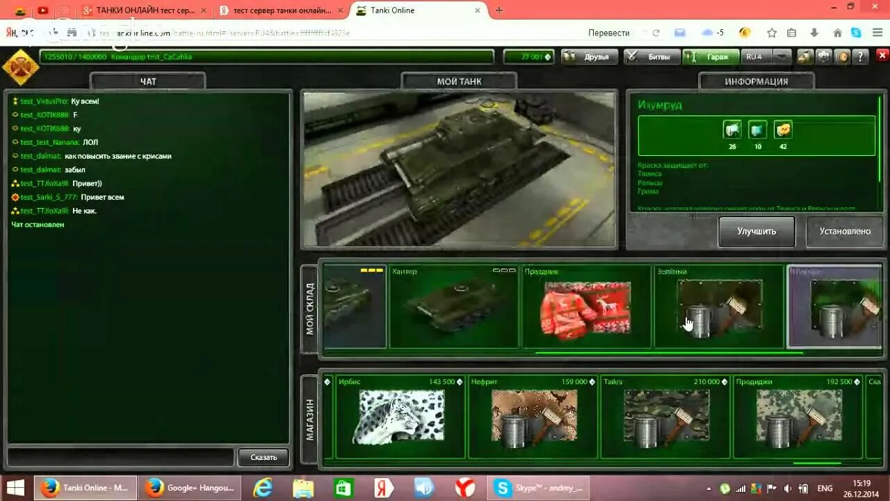The height and width of the screenshot is (501, 890).
Task: Open the game settings gear icon
Action: pos(823,57)
